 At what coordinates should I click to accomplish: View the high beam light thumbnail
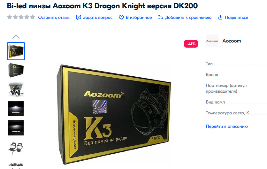pyautogui.click(x=16, y=109)
